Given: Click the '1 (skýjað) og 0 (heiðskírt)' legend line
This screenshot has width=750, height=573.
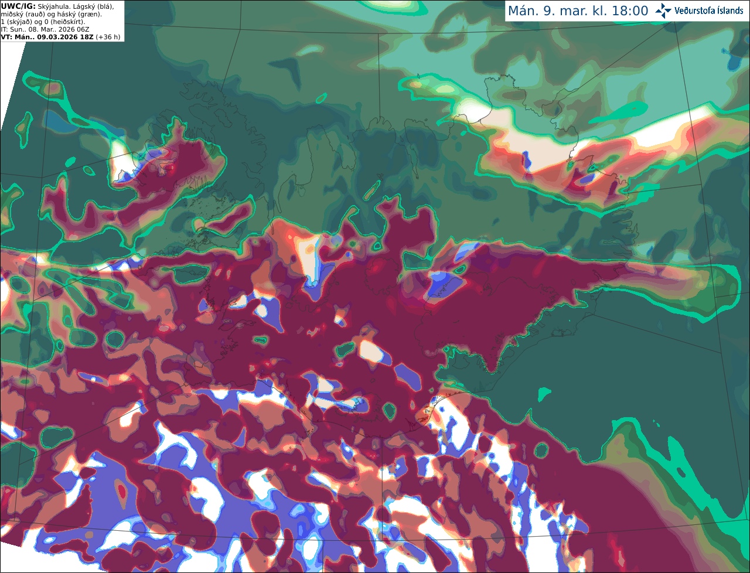Looking at the screenshot, I should (43, 22).
